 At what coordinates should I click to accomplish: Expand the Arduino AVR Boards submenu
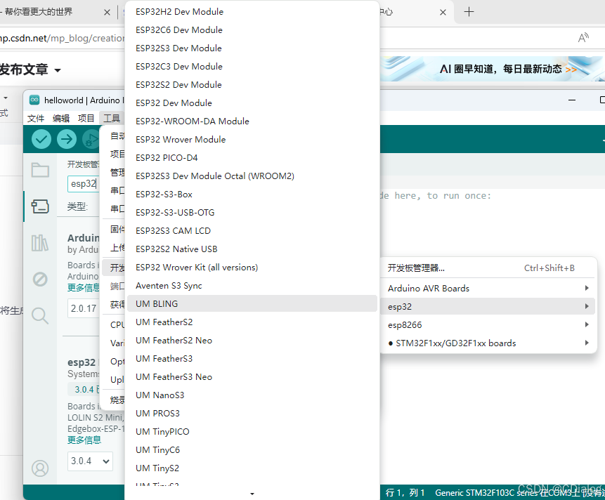pyautogui.click(x=488, y=289)
